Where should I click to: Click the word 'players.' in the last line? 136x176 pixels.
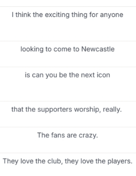(x=120, y=161)
